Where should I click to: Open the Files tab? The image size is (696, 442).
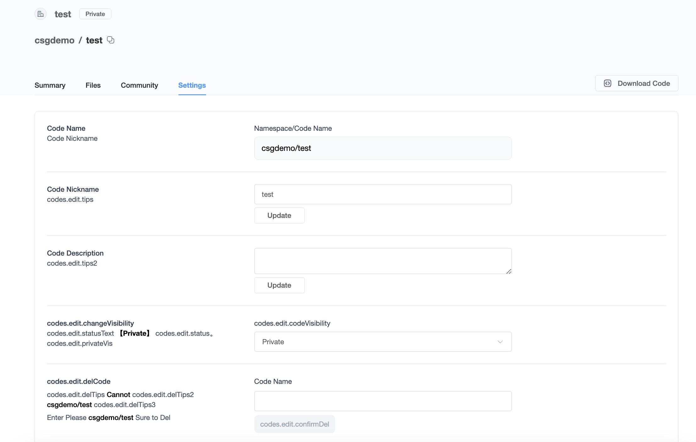92,85
